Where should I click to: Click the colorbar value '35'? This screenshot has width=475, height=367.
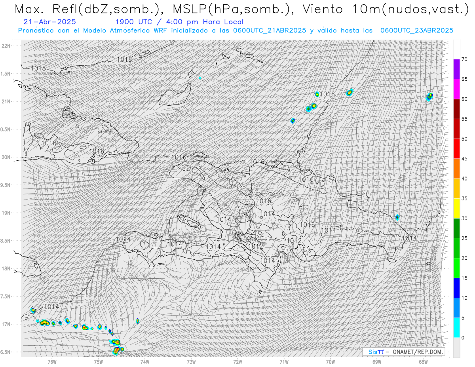tap(464, 198)
